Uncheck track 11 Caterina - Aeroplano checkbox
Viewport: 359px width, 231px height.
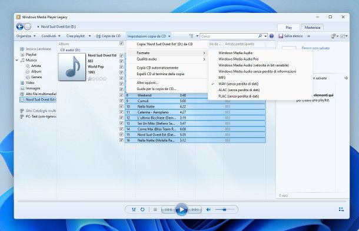[121, 112]
